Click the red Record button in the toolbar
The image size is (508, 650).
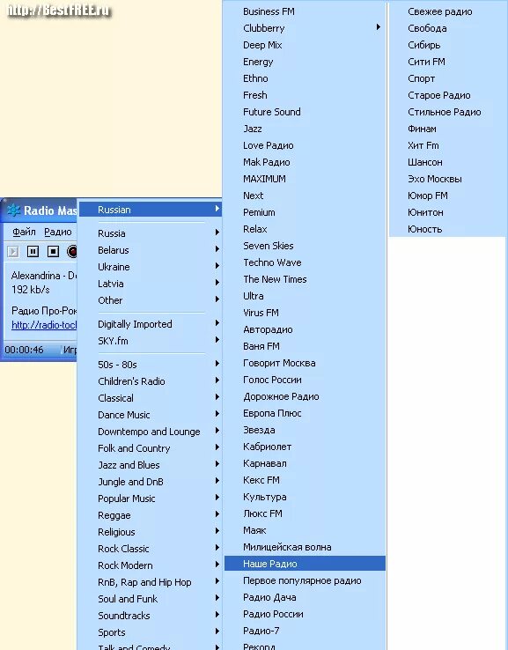[x=72, y=251]
